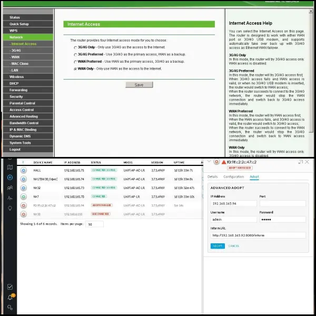Open the Items per page dropdown

(95, 224)
